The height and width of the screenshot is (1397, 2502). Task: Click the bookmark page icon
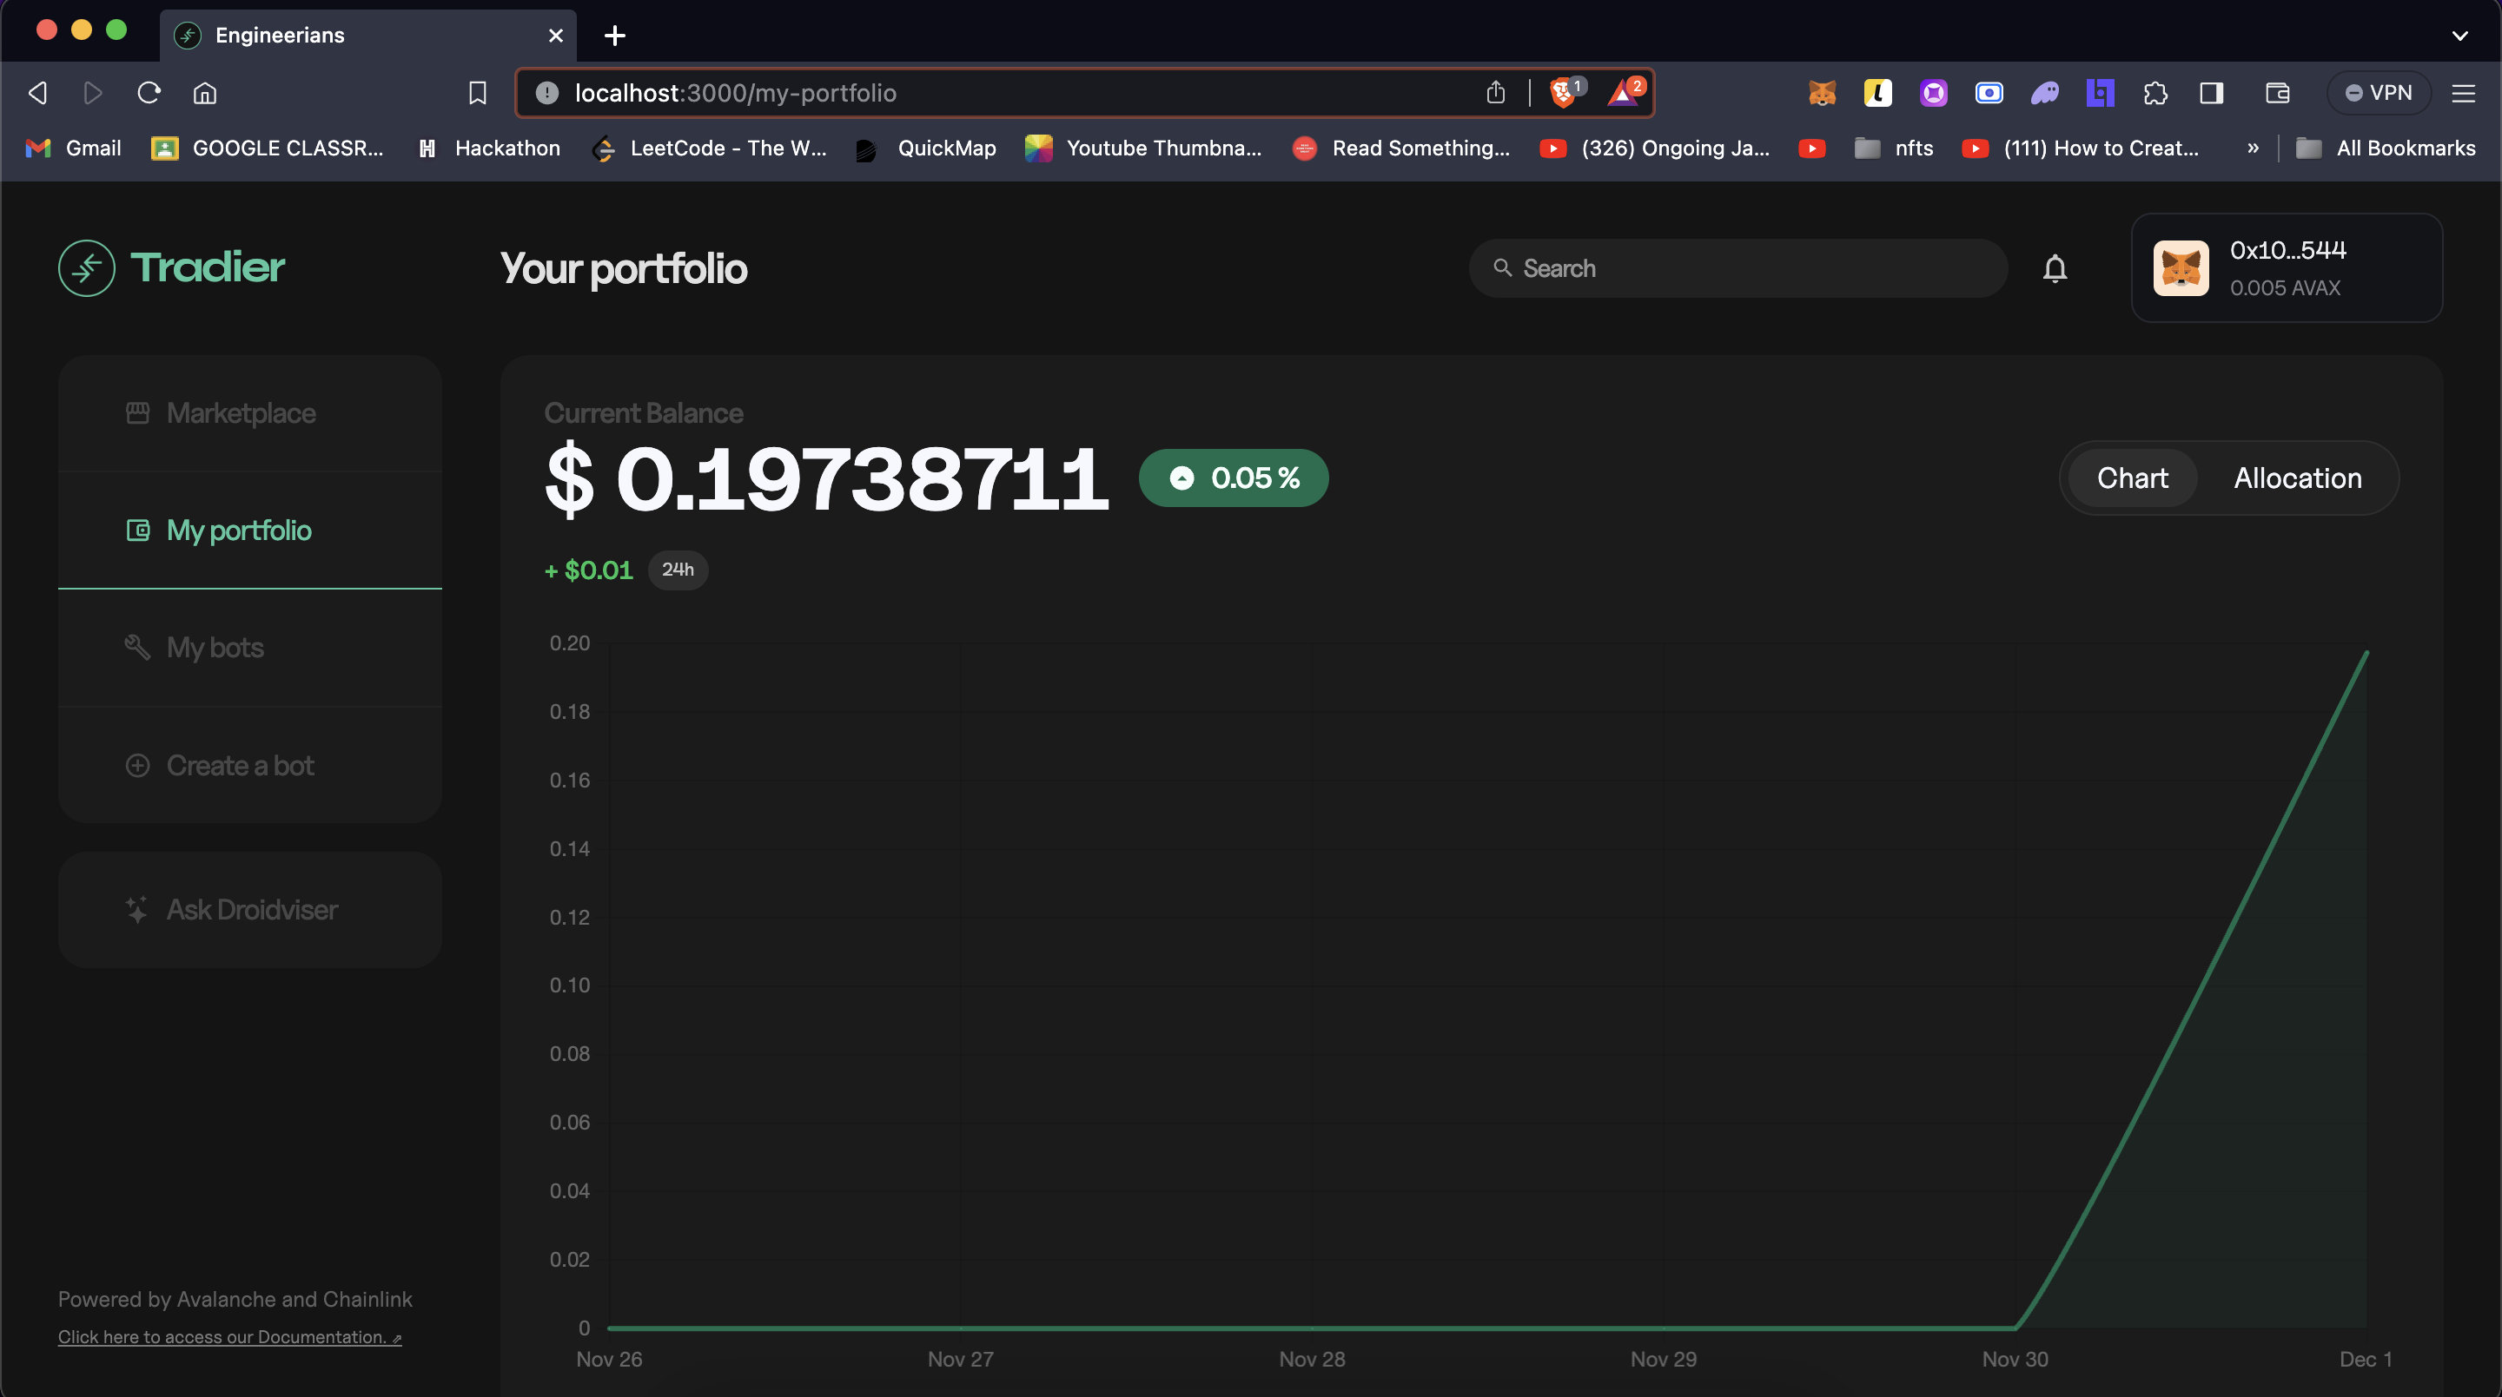pos(477,93)
